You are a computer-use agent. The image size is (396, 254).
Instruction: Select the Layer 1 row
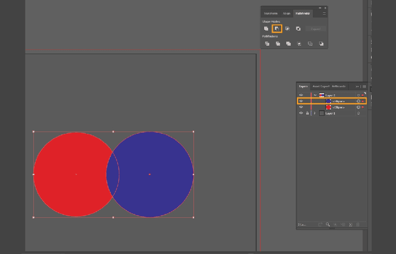(332, 113)
